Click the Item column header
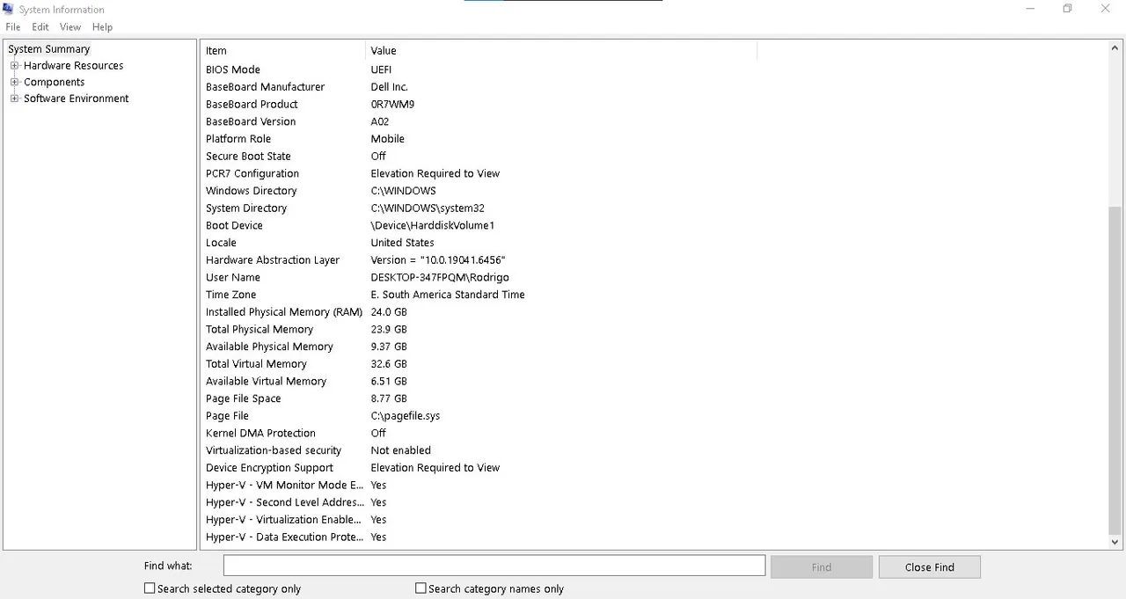 tap(282, 51)
